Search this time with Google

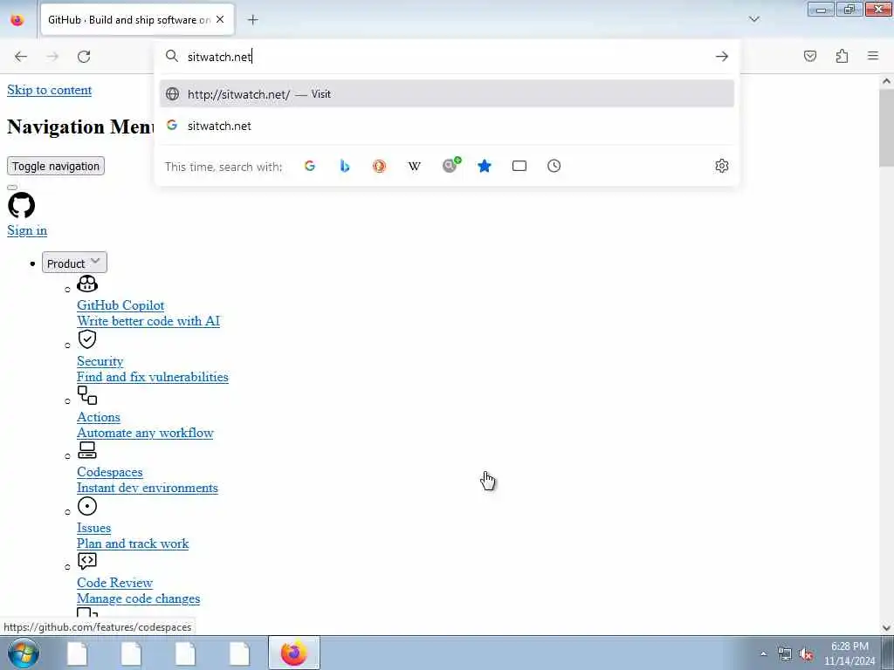[310, 166]
